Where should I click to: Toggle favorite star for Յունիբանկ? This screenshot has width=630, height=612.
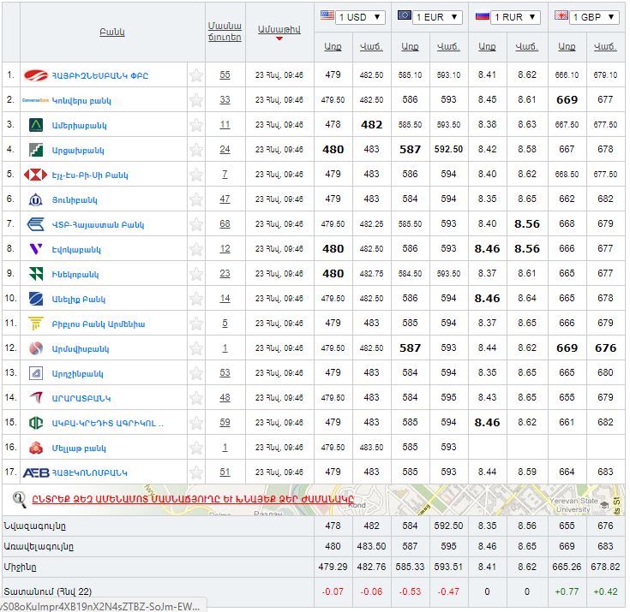pos(196,199)
